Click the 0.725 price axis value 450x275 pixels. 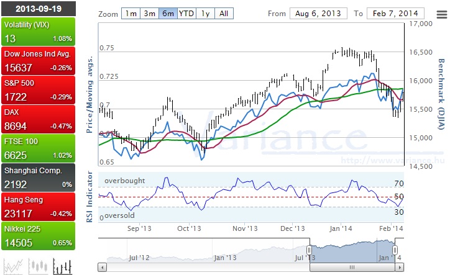109,76
